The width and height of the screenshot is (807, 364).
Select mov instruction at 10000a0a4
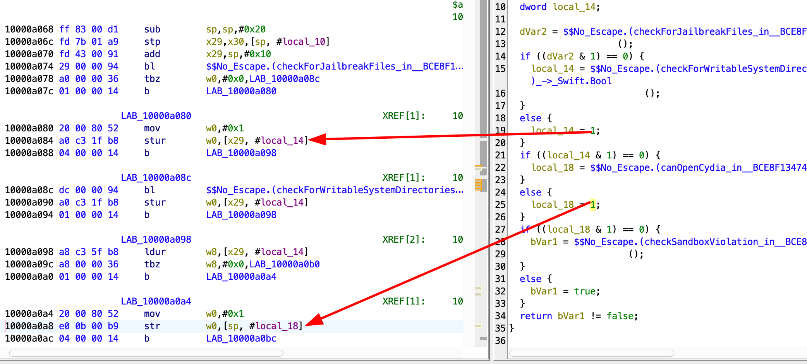[152, 314]
